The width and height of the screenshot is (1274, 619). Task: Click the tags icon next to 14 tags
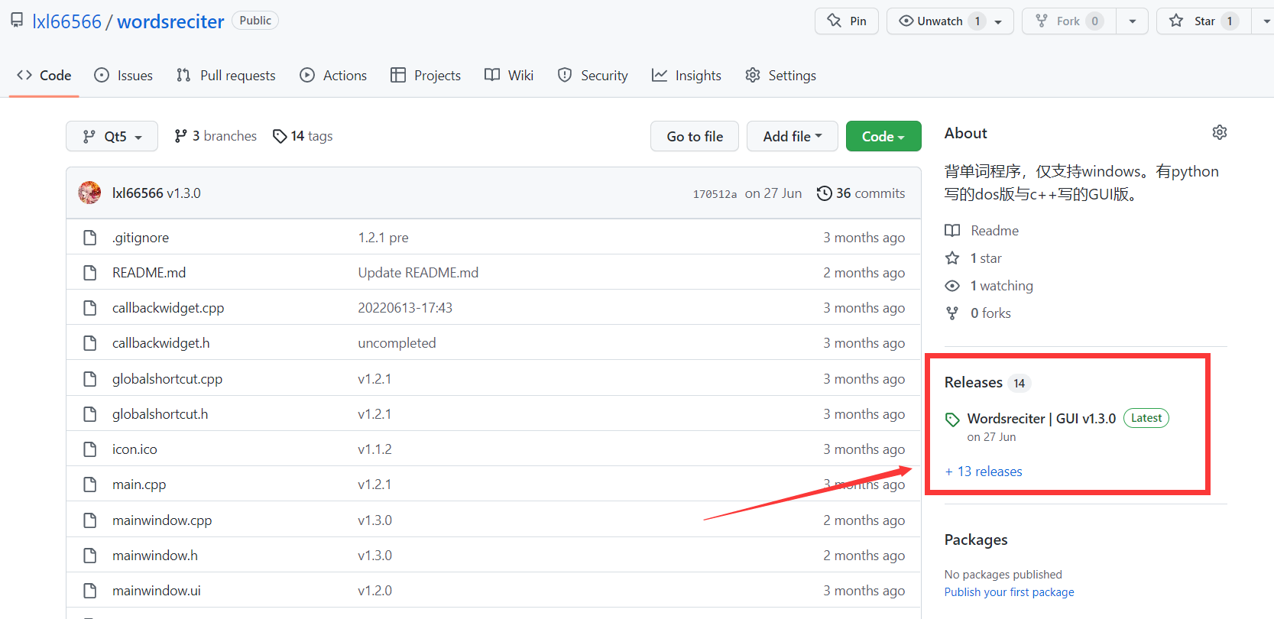280,136
